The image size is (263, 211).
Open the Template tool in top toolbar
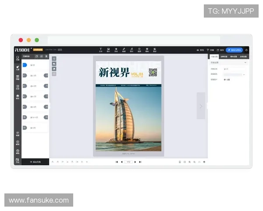click(147, 50)
